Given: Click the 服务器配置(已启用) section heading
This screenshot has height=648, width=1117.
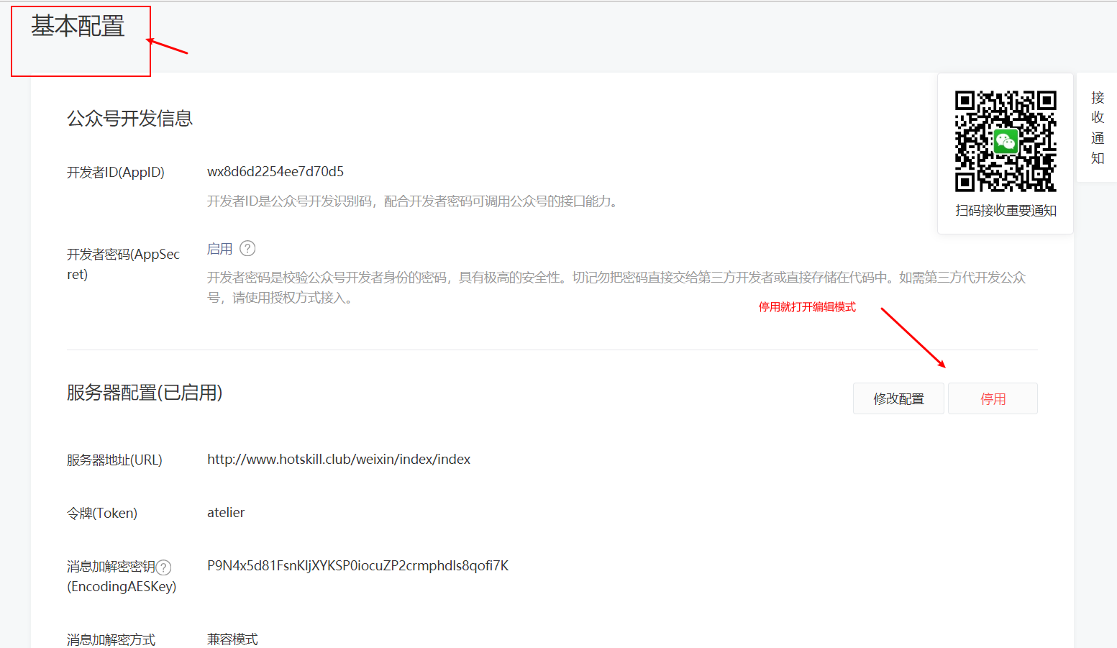Looking at the screenshot, I should 145,393.
